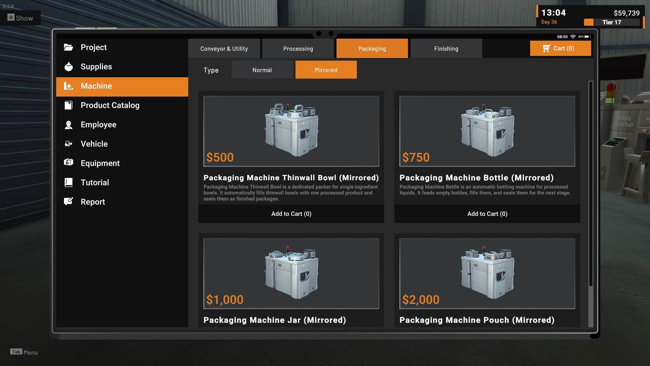Click the Product Catalog book icon
Screen dimensions: 650x366
(68, 105)
